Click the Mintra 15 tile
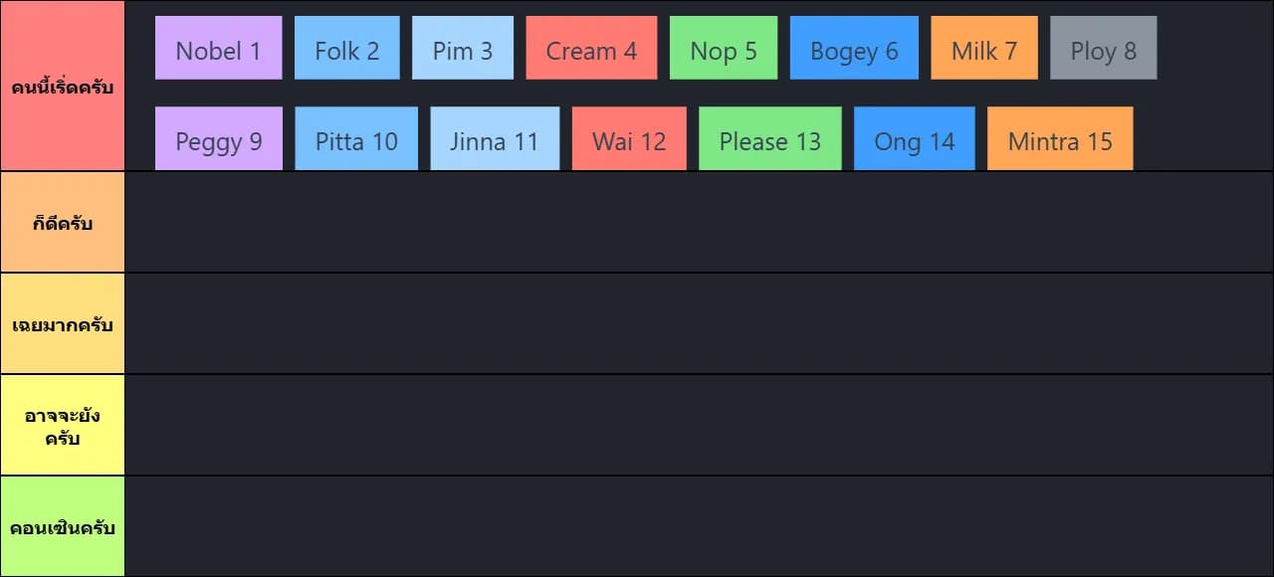This screenshot has height=577, width=1274. point(1060,139)
